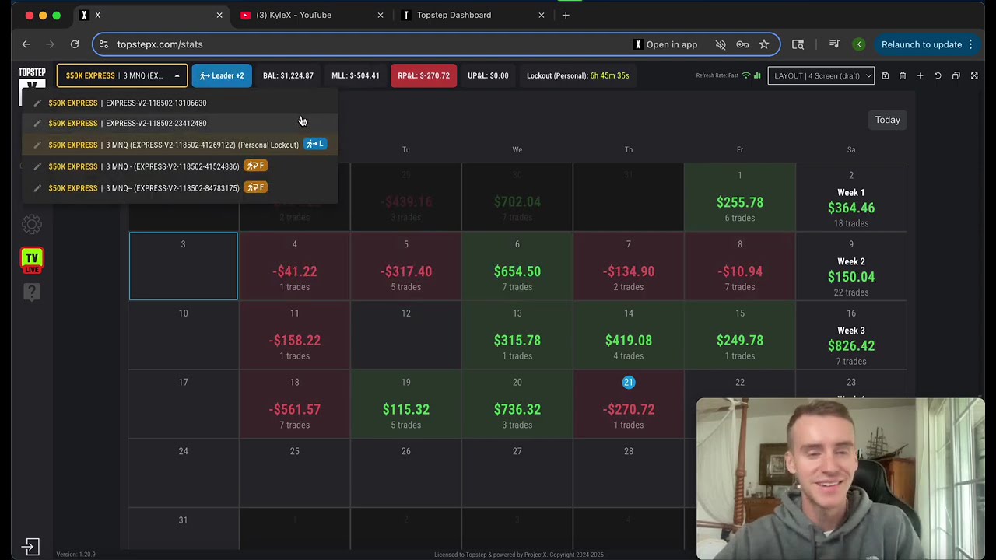
Task: Click the green bars signal icon
Action: pyautogui.click(x=757, y=75)
